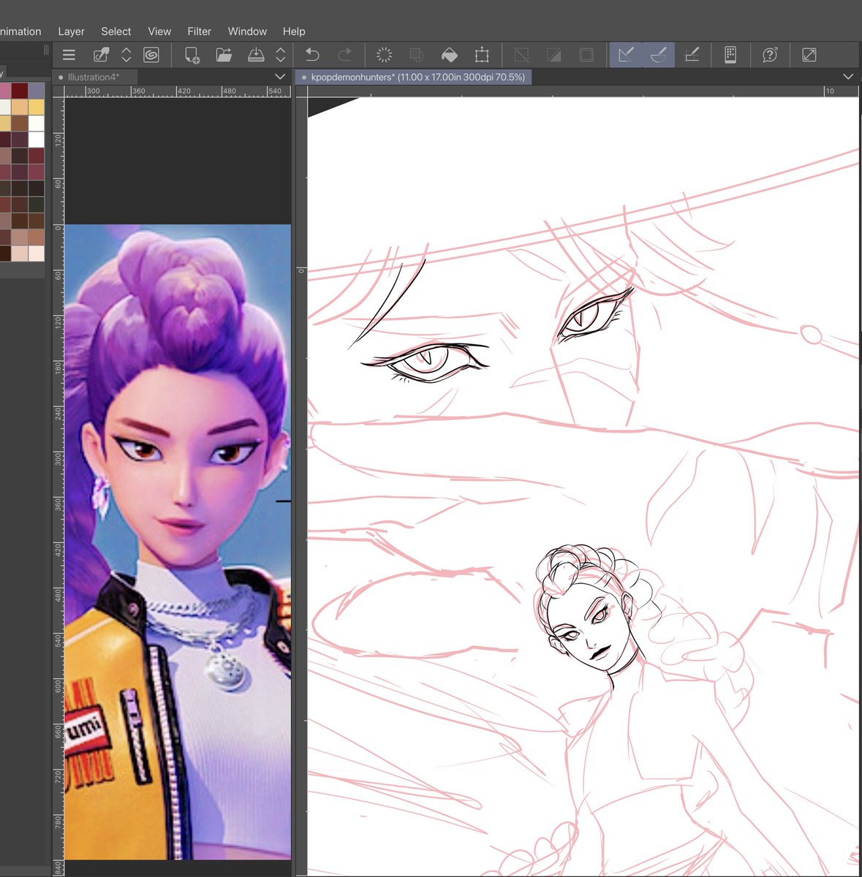Open the kpopdemonhunters tab dropdown chevron
The height and width of the screenshot is (877, 862).
click(x=847, y=77)
